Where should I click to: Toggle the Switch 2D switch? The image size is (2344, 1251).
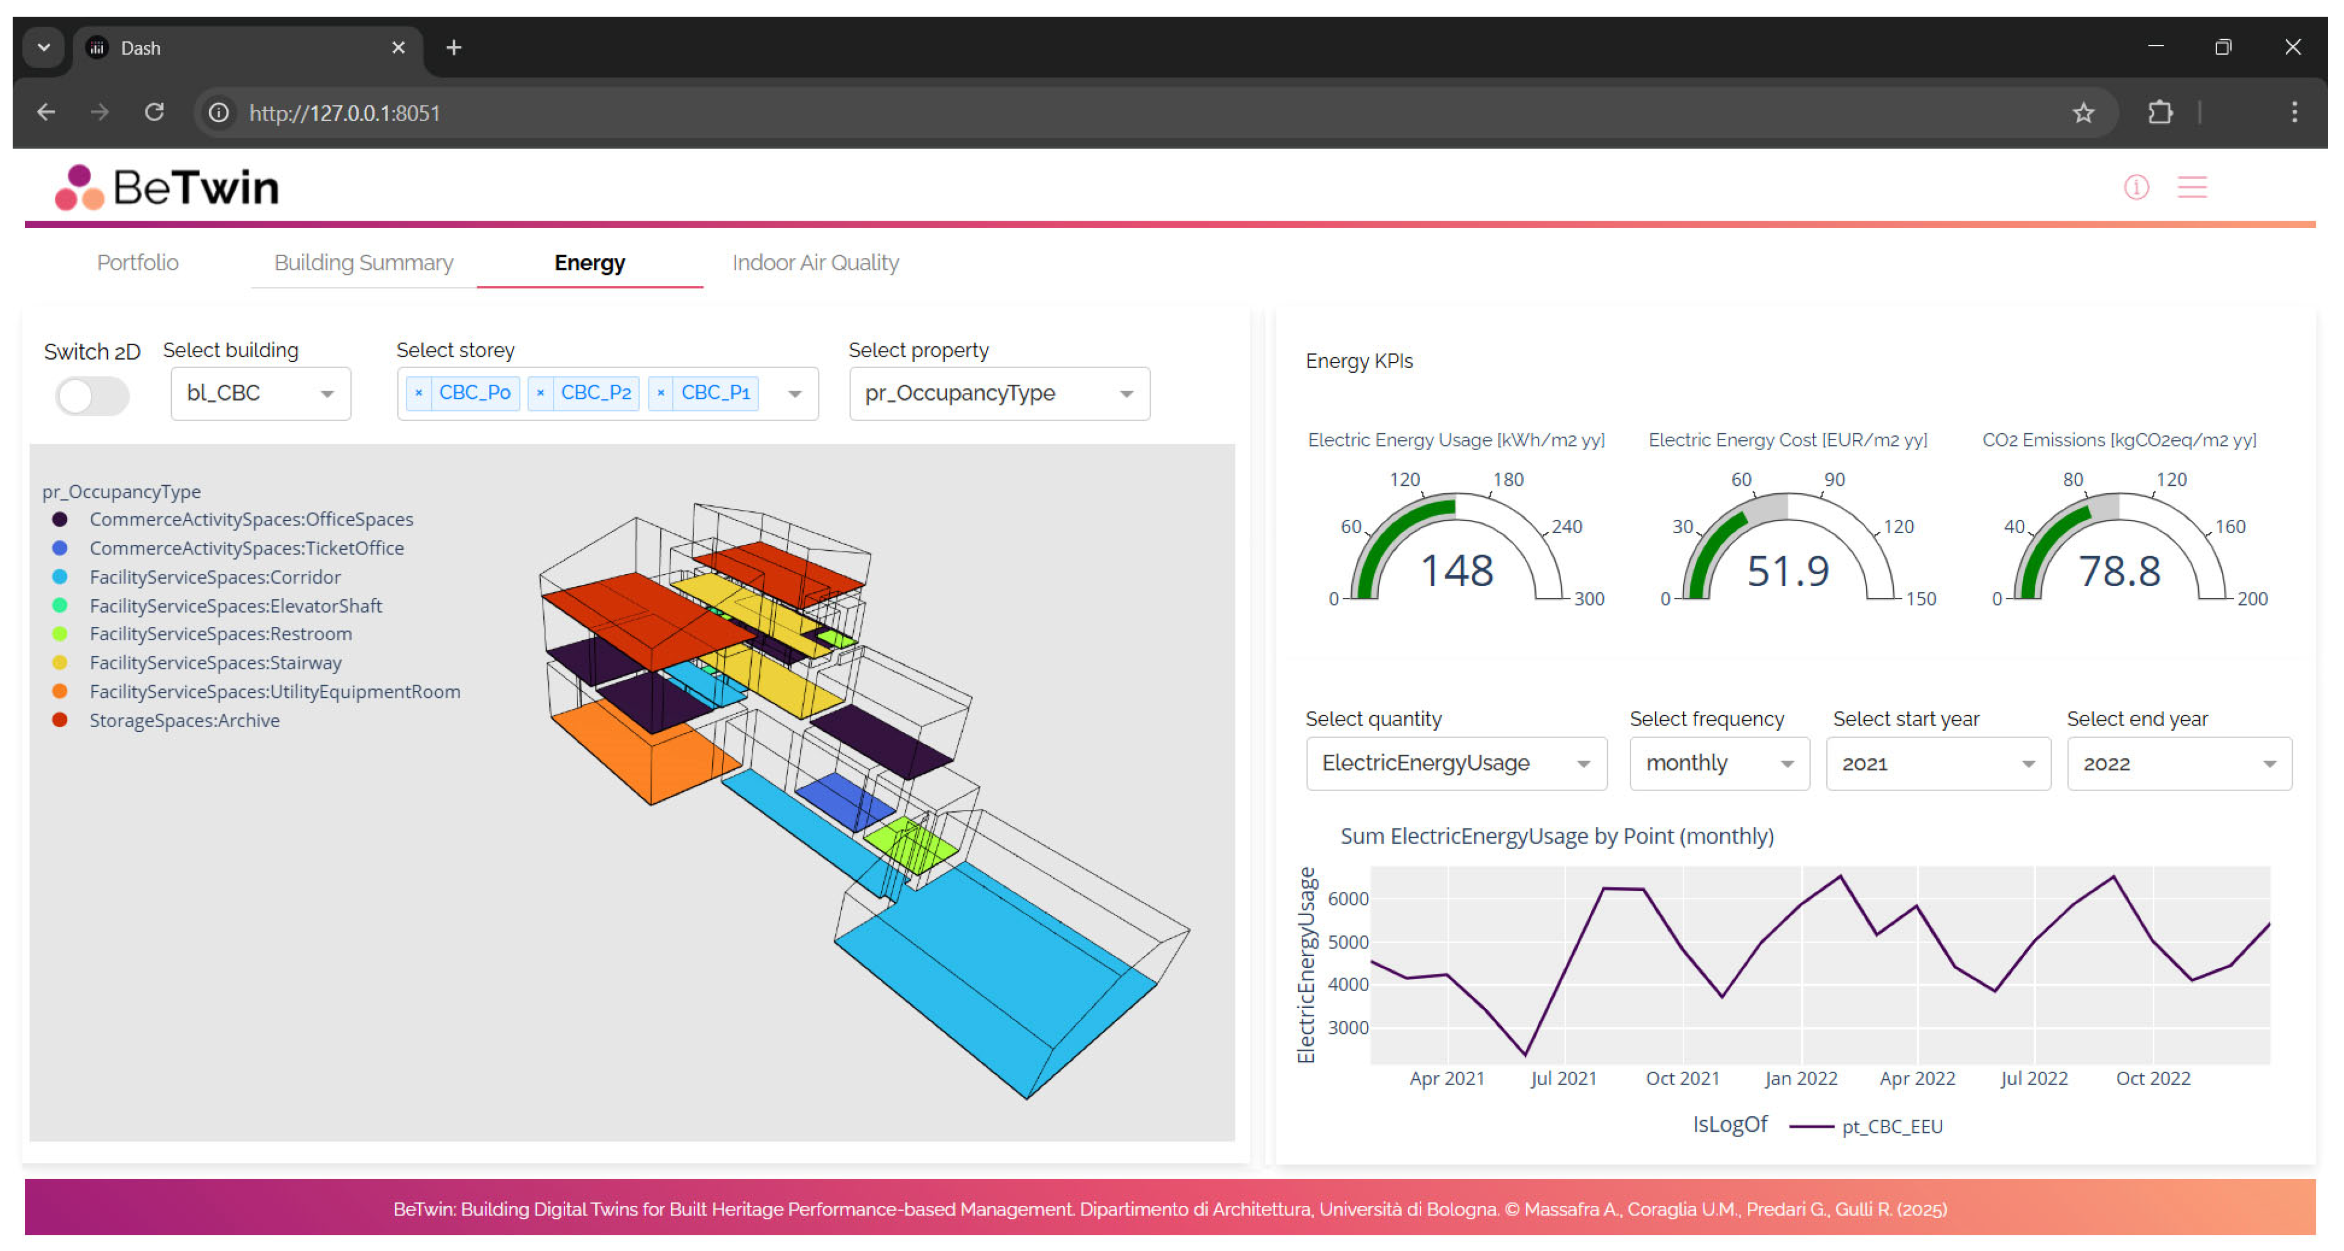(x=92, y=396)
